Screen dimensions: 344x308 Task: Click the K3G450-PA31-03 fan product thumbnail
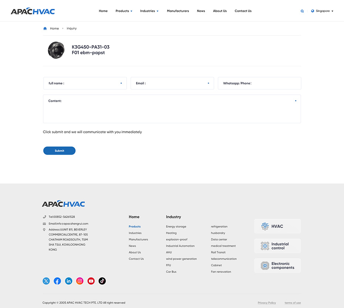pos(56,50)
